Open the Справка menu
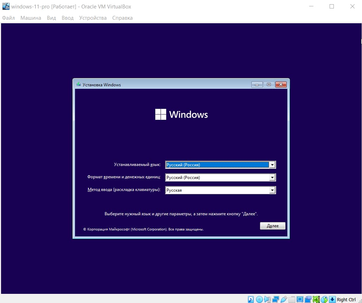 [x=122, y=18]
